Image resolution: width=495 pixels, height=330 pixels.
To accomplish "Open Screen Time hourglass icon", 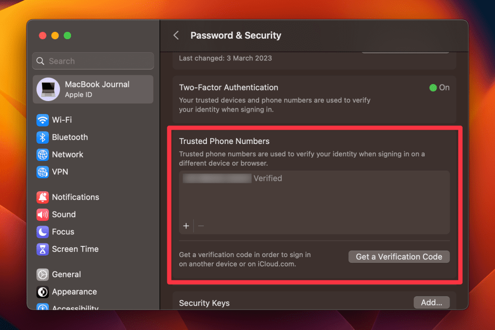I will tap(43, 249).
